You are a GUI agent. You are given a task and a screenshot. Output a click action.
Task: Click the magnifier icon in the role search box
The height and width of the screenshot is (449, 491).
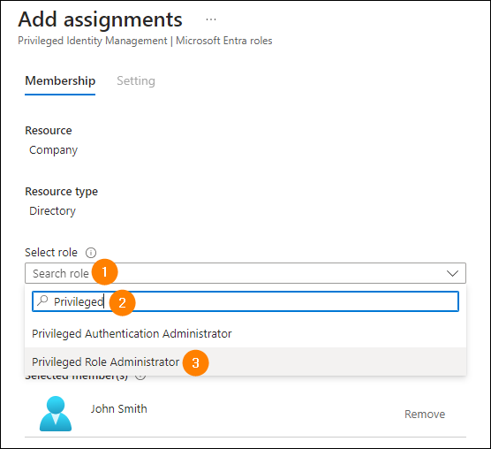pos(42,301)
